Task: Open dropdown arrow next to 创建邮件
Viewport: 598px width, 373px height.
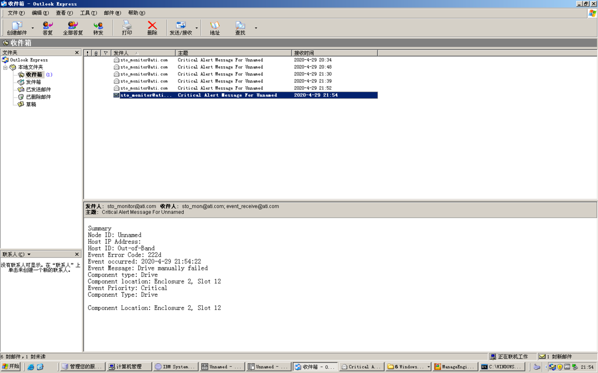Action: tap(33, 28)
